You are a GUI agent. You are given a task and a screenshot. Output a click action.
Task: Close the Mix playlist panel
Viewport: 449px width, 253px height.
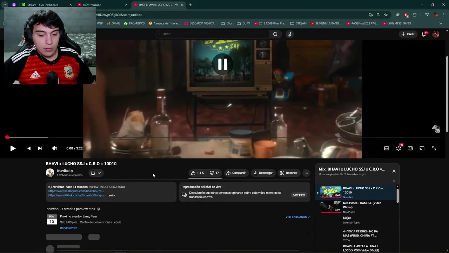coord(394,171)
